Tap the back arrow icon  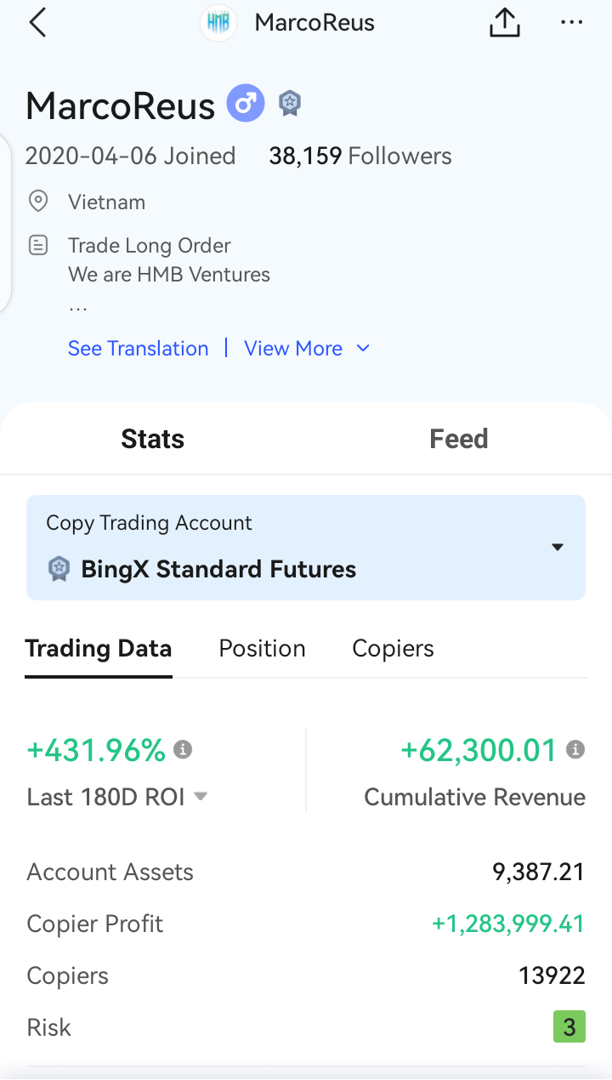[x=37, y=23]
